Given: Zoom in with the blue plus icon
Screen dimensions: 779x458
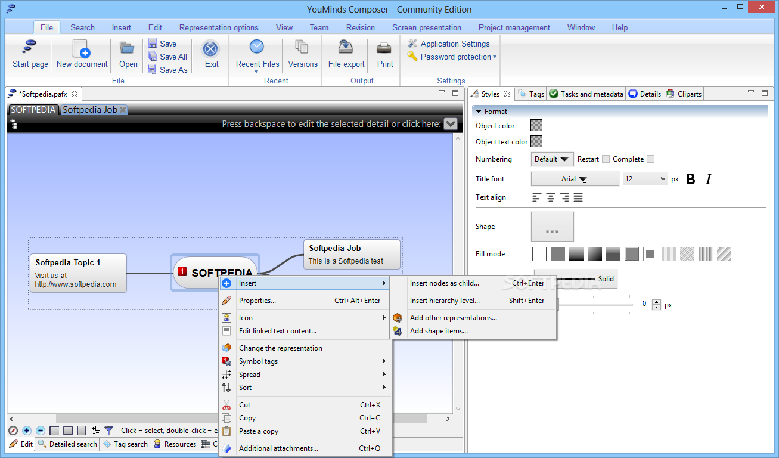Looking at the screenshot, I should click(27, 430).
